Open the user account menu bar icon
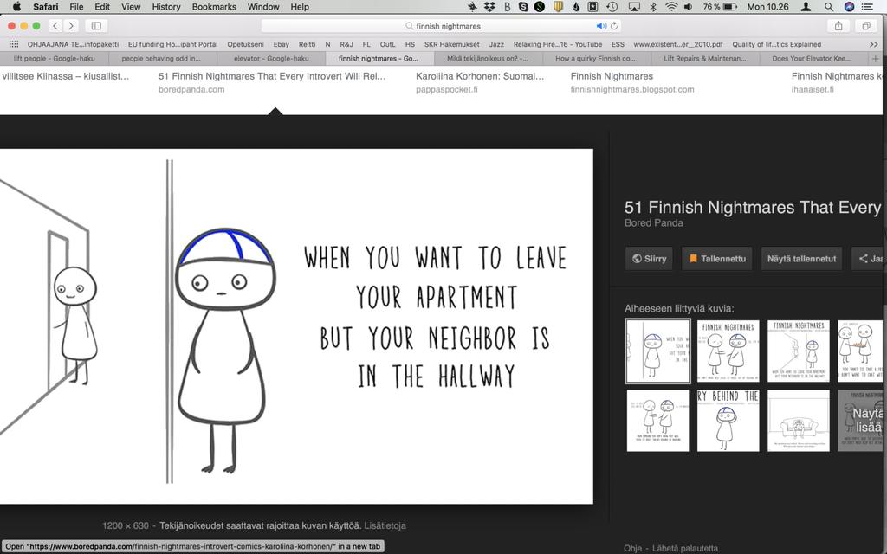Image resolution: width=887 pixels, height=554 pixels. (806, 7)
